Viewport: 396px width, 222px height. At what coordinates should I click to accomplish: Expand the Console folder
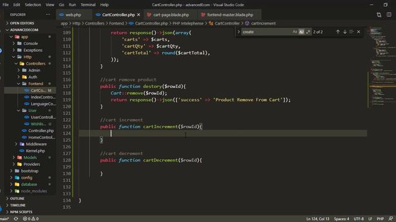click(x=30, y=43)
